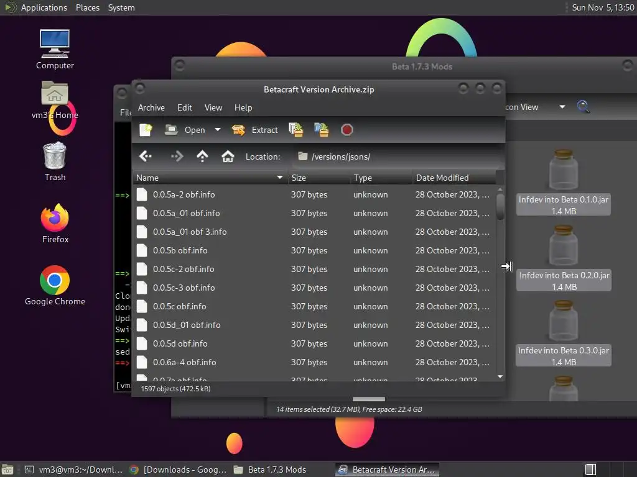The height and width of the screenshot is (477, 637).
Task: Click the MATE logo icon in the top panel
Action: coord(10,7)
